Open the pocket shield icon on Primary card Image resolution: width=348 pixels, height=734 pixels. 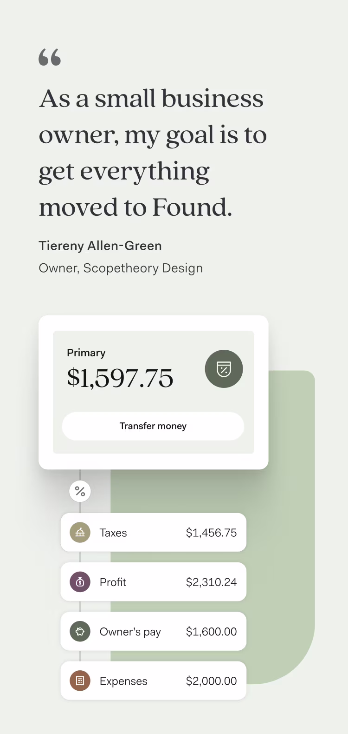tap(224, 369)
